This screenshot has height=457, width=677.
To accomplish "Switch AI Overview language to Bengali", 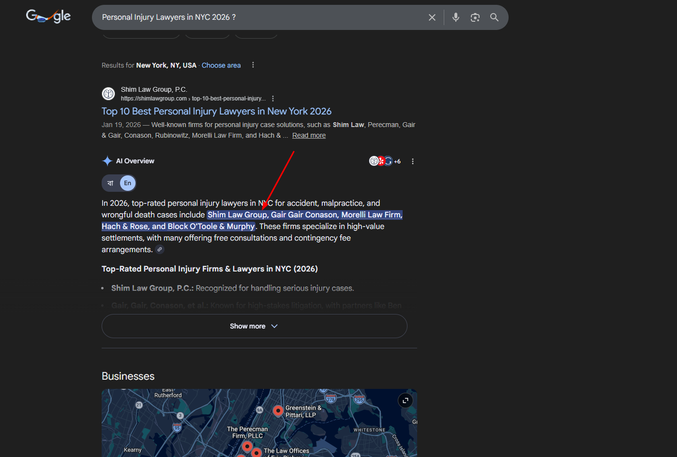I will click(111, 183).
